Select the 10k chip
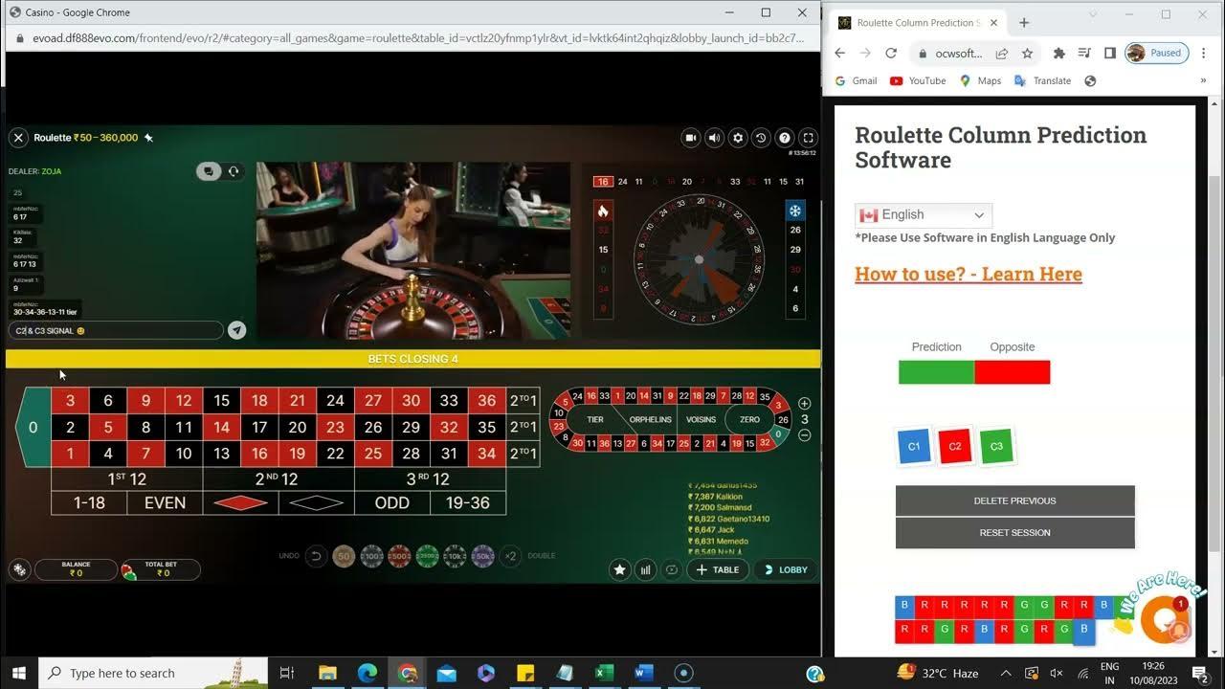The height and width of the screenshot is (689, 1225). (x=456, y=555)
